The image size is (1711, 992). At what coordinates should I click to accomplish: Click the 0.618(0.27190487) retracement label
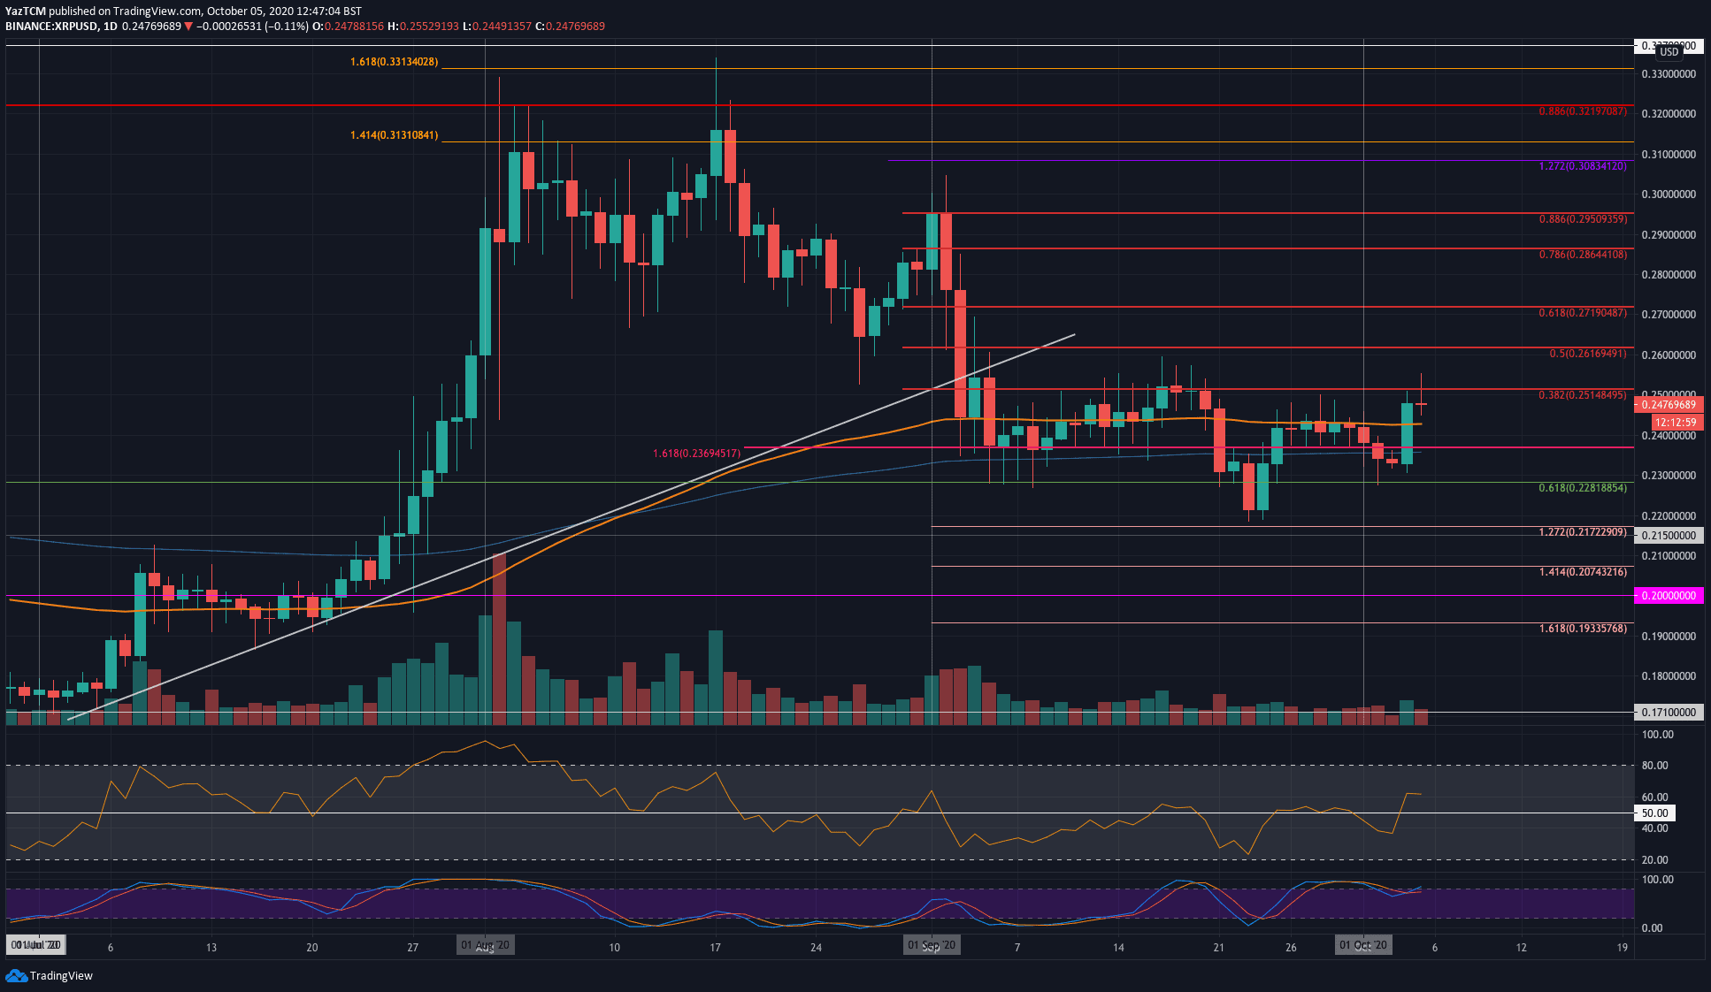(x=1583, y=313)
